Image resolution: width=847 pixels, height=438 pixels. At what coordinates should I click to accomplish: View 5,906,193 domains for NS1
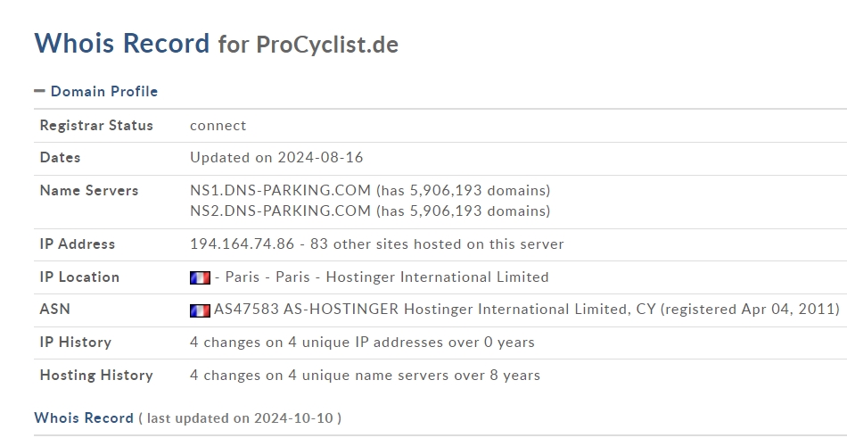pyautogui.click(x=463, y=190)
